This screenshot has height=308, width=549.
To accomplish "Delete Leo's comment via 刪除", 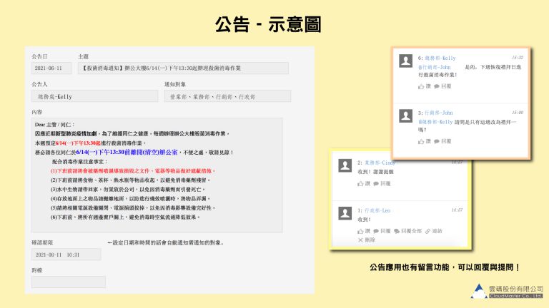I will click(367, 240).
